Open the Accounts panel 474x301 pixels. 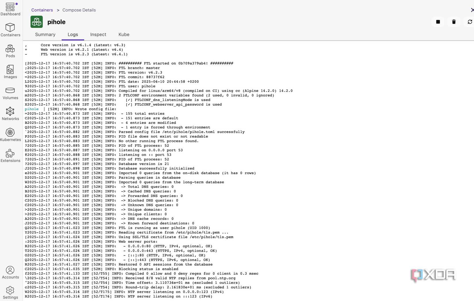coord(10,272)
